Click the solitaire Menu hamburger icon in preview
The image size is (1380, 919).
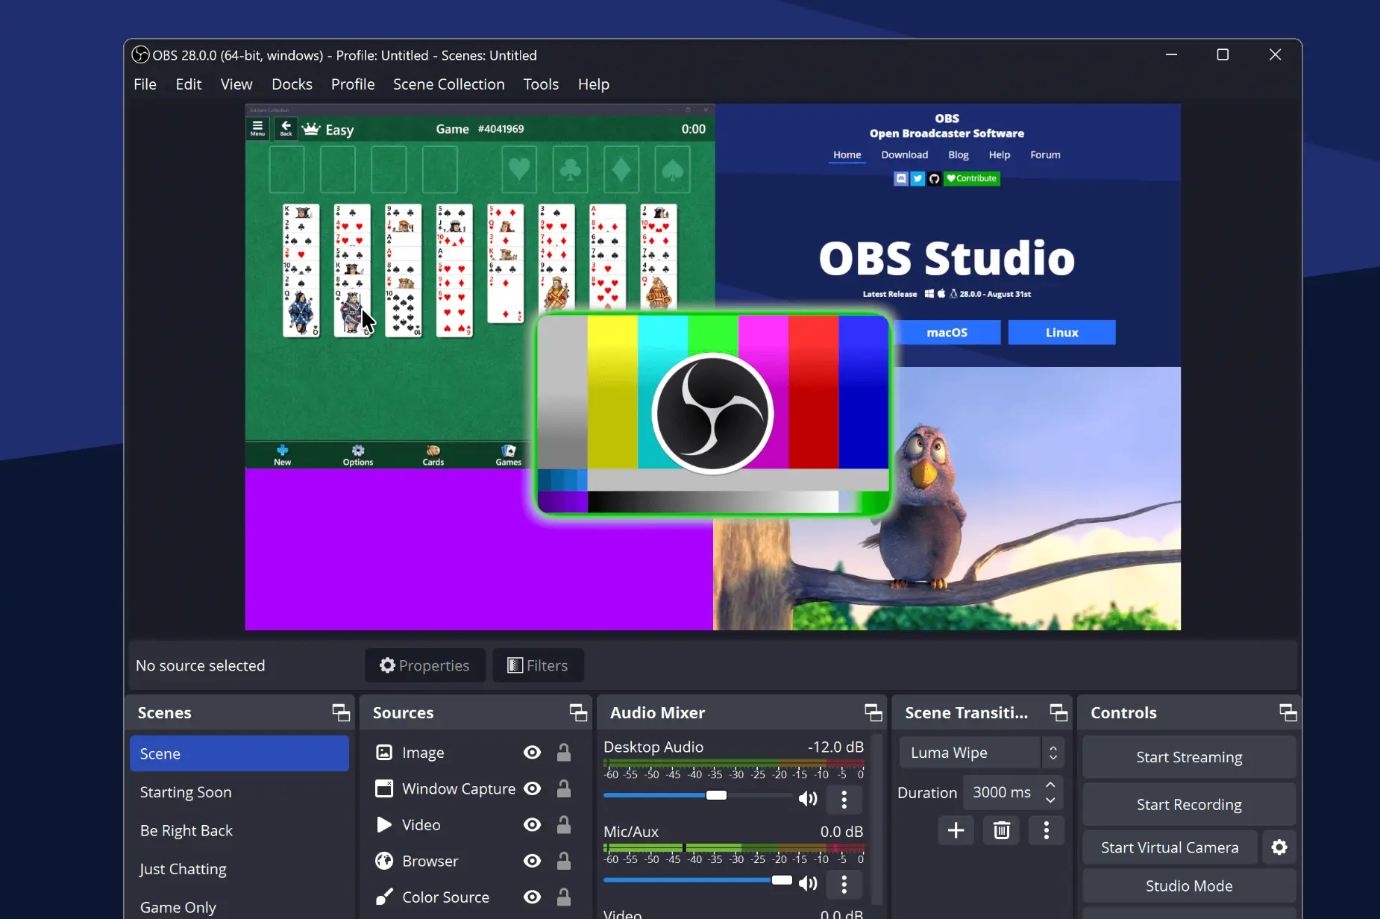(x=257, y=128)
